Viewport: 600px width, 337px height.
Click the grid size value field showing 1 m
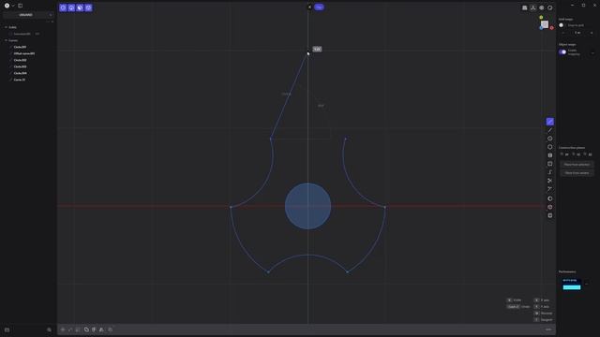click(x=577, y=33)
